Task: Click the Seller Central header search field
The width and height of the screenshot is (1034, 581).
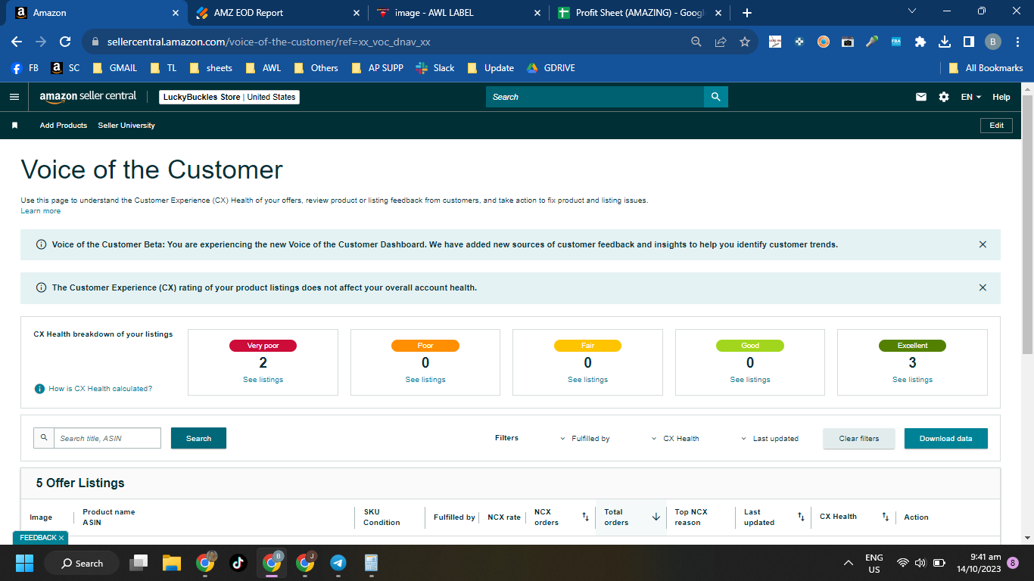Action: click(595, 97)
